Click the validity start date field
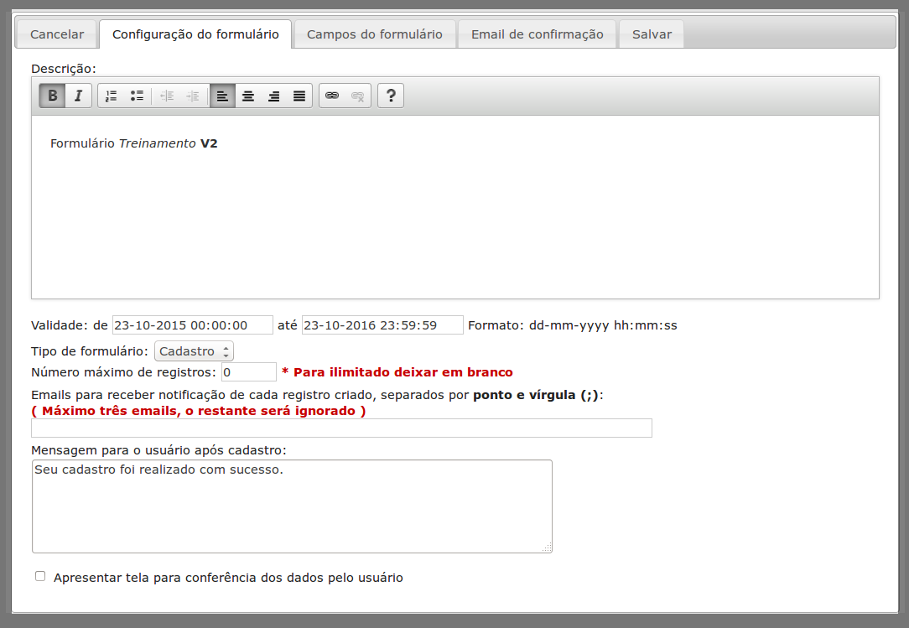 (x=192, y=325)
